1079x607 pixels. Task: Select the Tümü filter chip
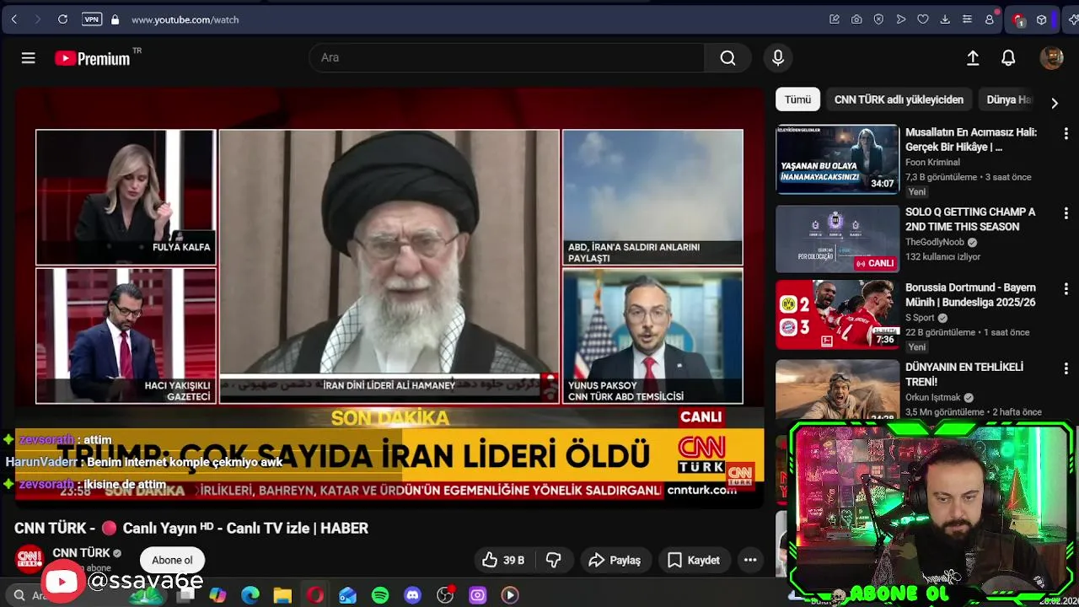797,99
